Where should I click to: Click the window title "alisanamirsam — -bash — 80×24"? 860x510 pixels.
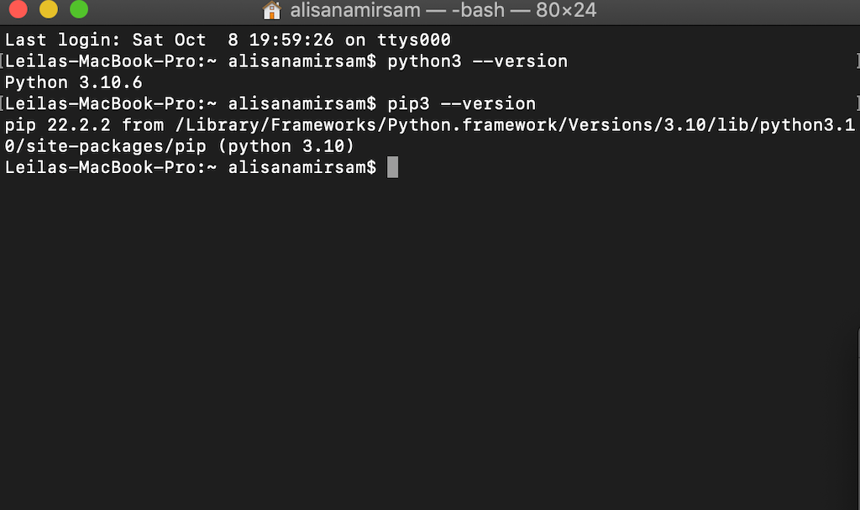coord(442,11)
